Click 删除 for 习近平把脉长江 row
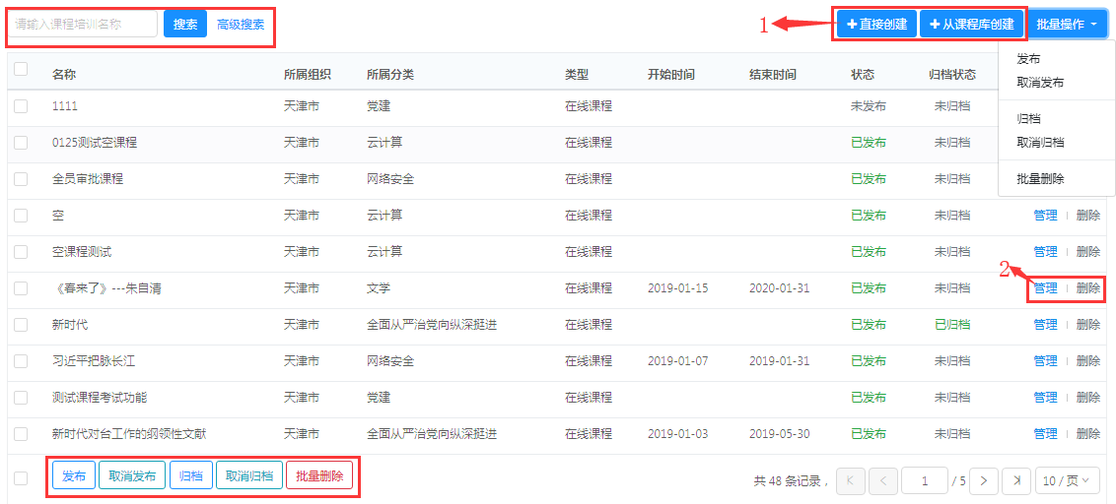This screenshot has width=1116, height=504. tap(1088, 361)
